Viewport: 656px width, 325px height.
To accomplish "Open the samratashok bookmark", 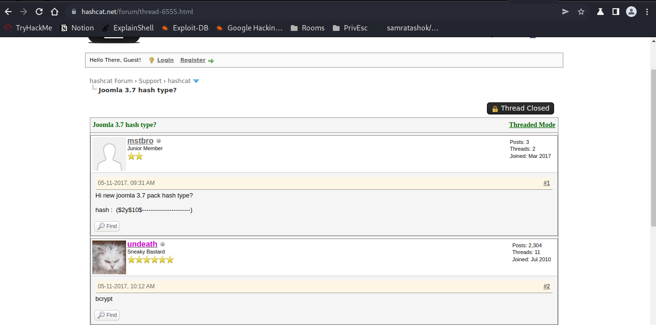I will pyautogui.click(x=407, y=28).
